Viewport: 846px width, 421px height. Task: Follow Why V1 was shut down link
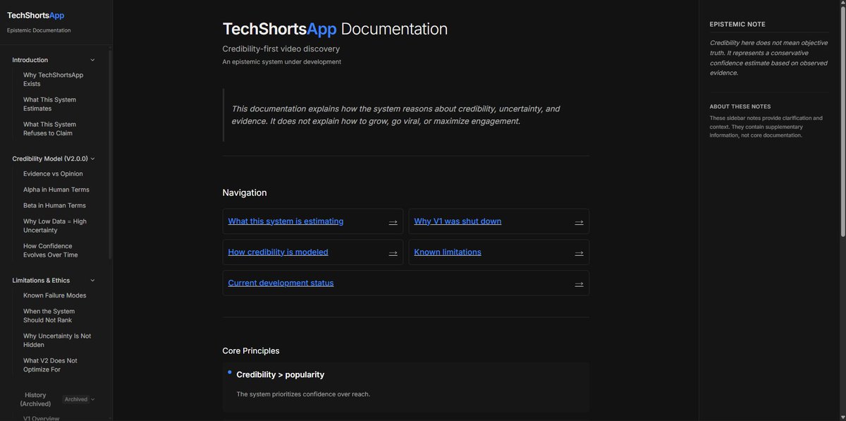click(458, 221)
